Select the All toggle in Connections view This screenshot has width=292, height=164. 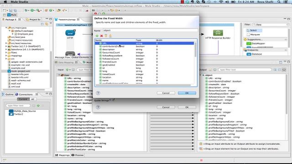click(32, 99)
